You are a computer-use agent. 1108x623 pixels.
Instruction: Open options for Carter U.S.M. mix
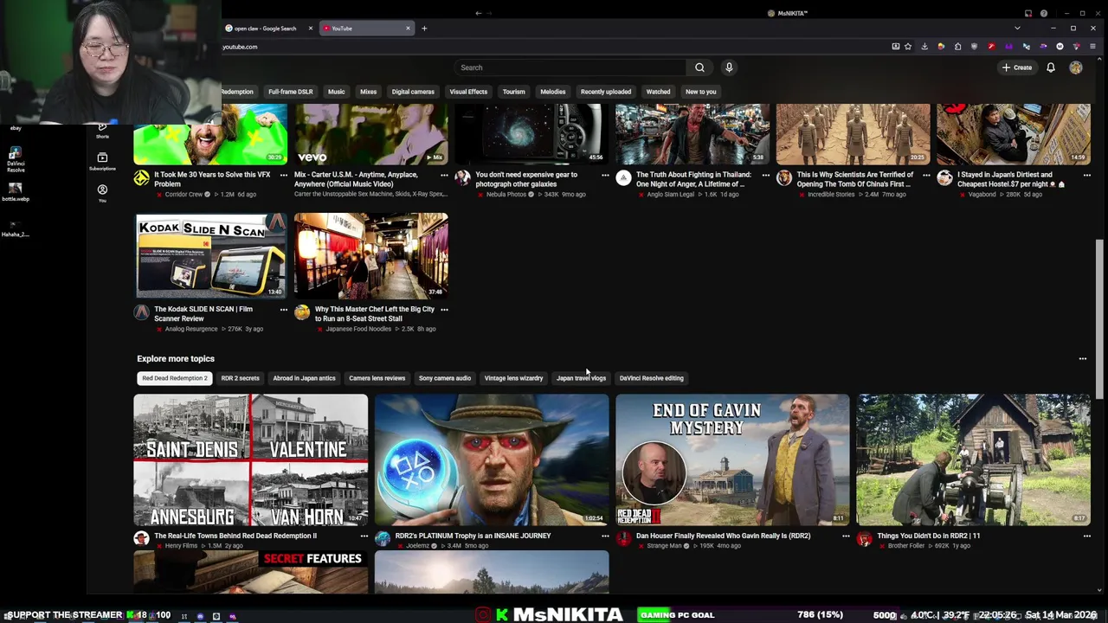[x=444, y=175]
